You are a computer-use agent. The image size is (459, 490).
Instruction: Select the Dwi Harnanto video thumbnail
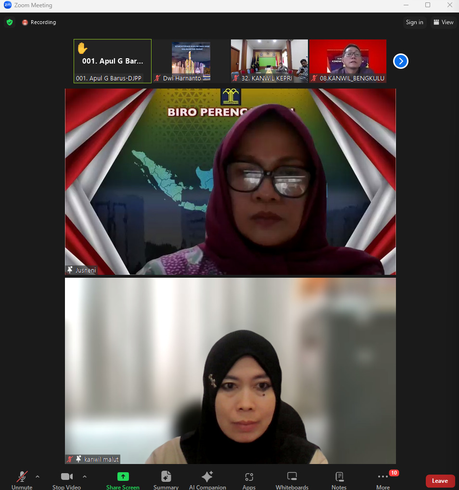(191, 61)
